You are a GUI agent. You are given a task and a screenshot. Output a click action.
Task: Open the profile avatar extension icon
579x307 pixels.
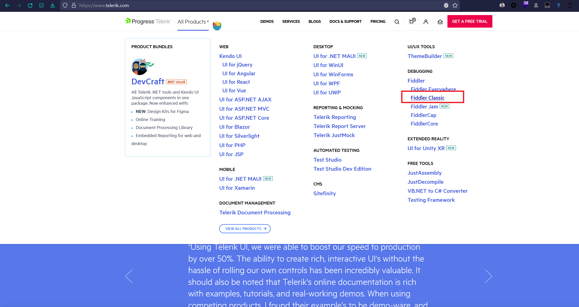click(x=502, y=5)
